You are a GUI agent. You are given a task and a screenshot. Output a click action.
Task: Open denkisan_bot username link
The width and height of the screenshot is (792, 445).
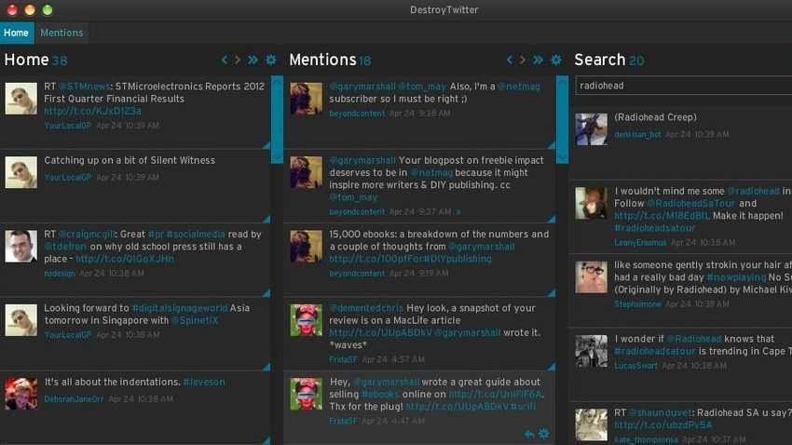pyautogui.click(x=637, y=135)
